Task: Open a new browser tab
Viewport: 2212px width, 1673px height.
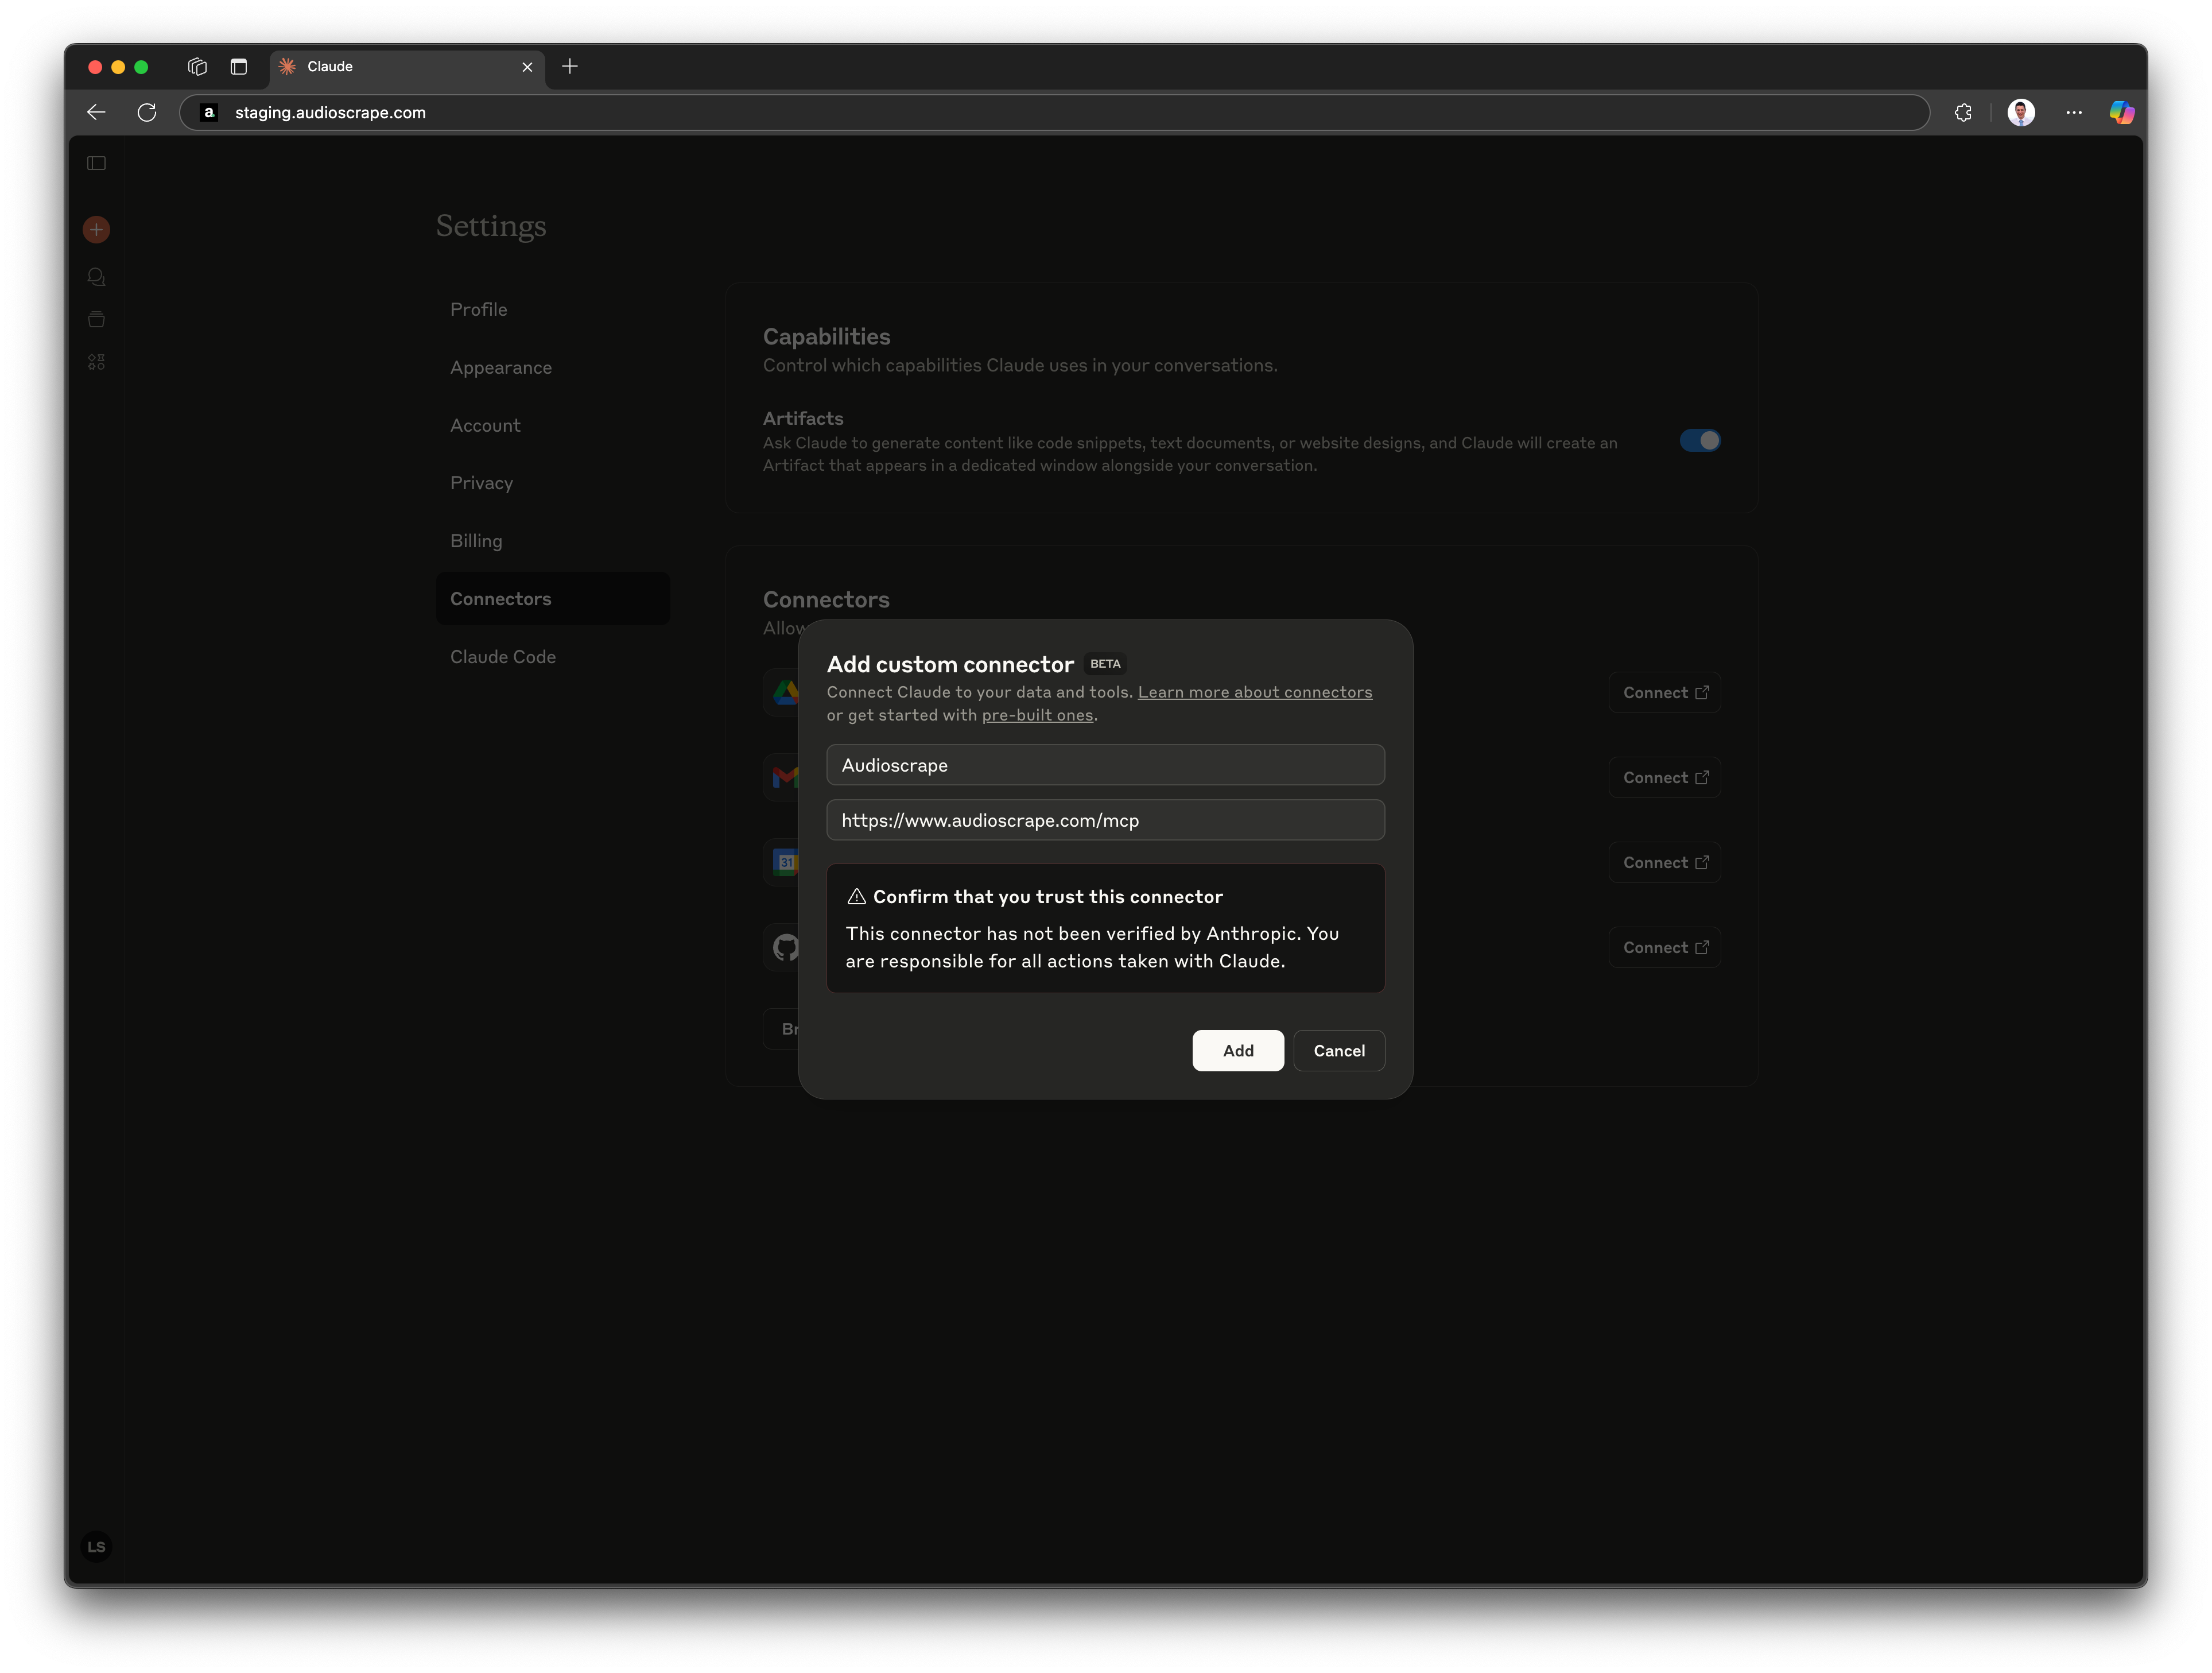Action: coord(570,67)
